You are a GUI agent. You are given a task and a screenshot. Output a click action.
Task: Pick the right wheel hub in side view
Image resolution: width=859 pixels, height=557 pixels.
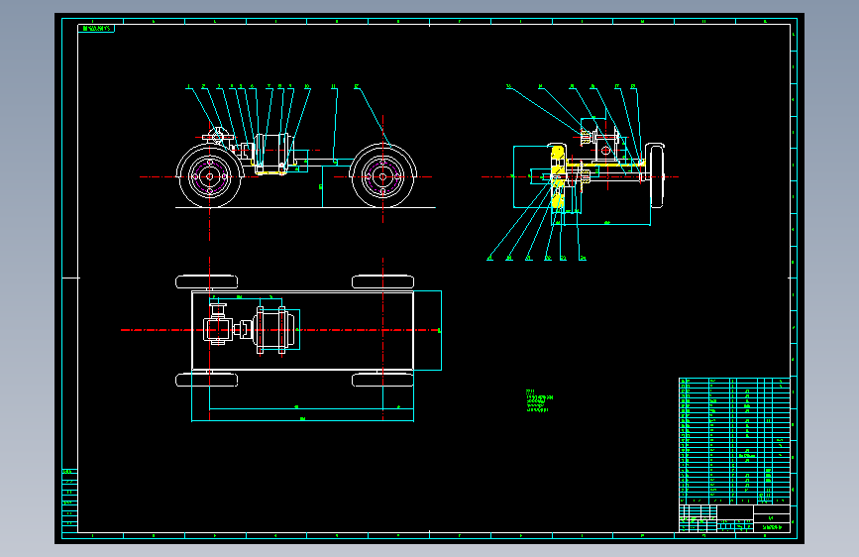coord(382,176)
